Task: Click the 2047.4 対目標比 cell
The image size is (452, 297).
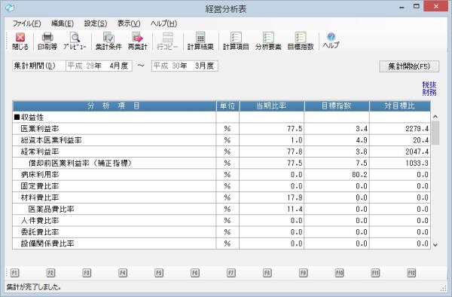Action: [400, 152]
